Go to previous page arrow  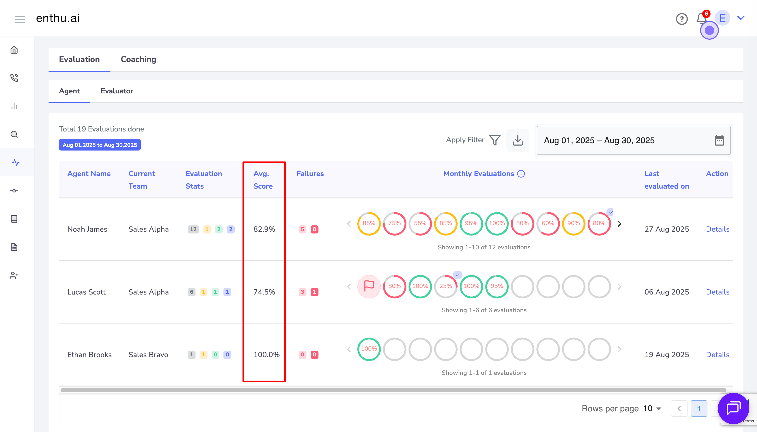(x=679, y=409)
